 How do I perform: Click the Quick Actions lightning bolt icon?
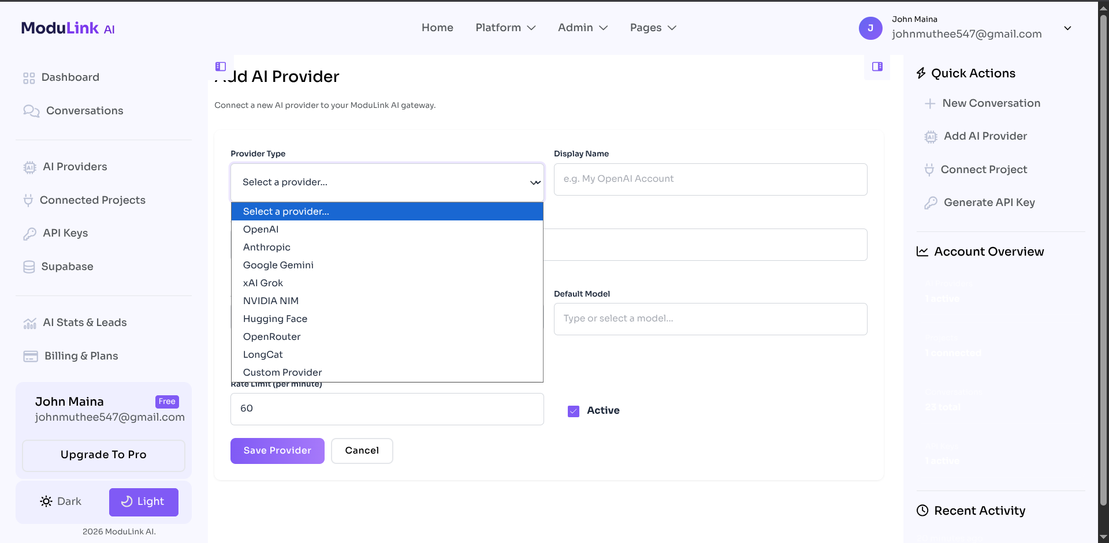coord(921,73)
